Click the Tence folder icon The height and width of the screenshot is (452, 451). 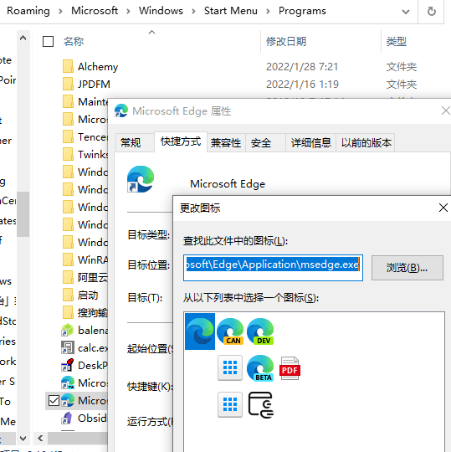pos(68,137)
